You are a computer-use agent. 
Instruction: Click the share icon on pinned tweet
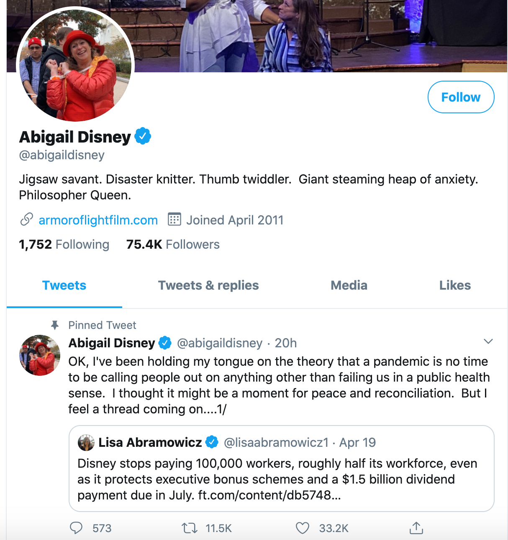[x=416, y=528]
